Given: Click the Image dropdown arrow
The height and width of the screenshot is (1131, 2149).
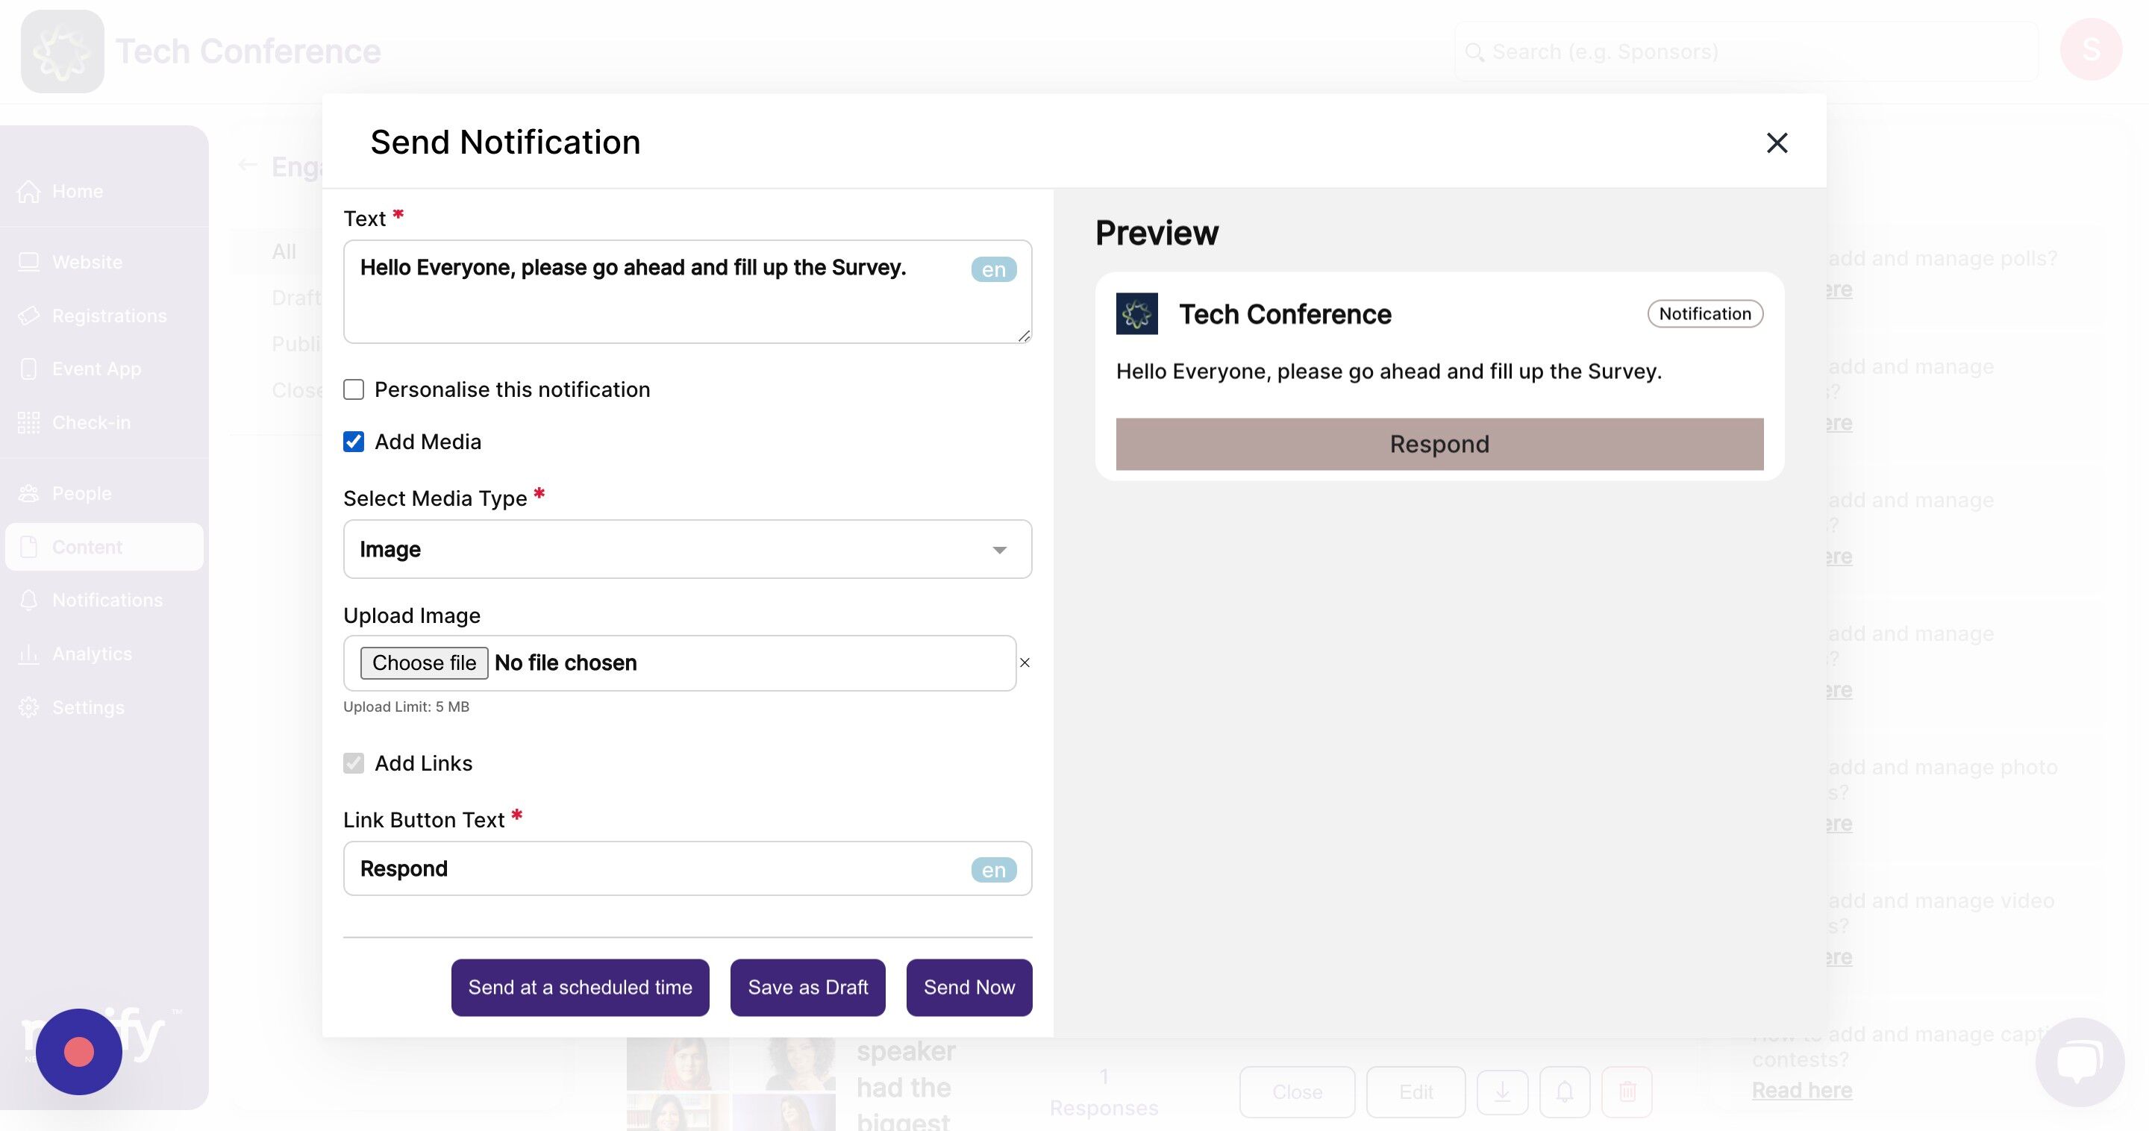Looking at the screenshot, I should 998,550.
